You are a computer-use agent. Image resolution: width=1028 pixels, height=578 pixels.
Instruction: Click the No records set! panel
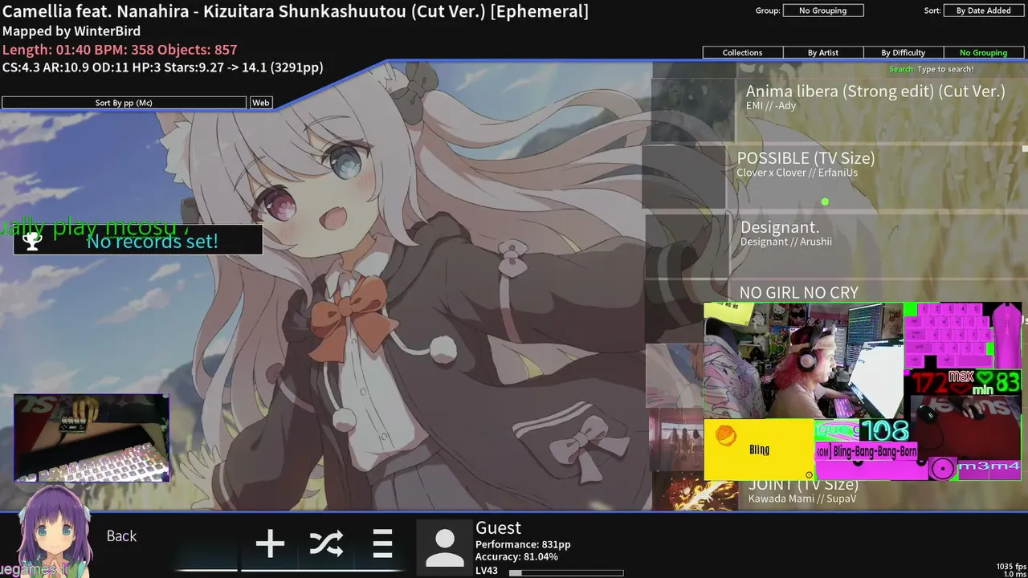(138, 240)
